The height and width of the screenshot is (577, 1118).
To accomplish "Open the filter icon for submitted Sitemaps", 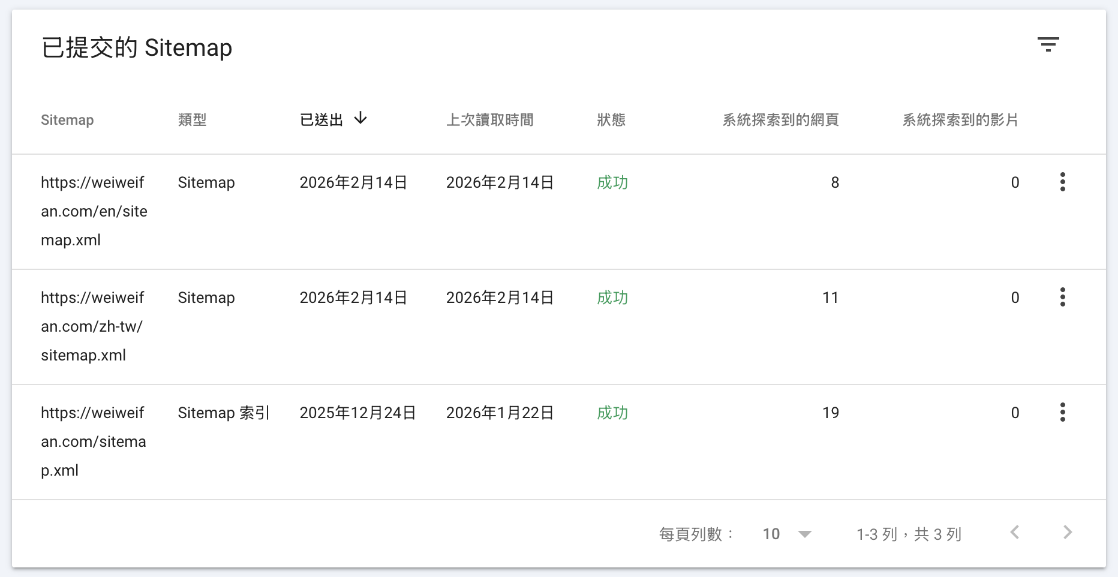I will 1048,44.
